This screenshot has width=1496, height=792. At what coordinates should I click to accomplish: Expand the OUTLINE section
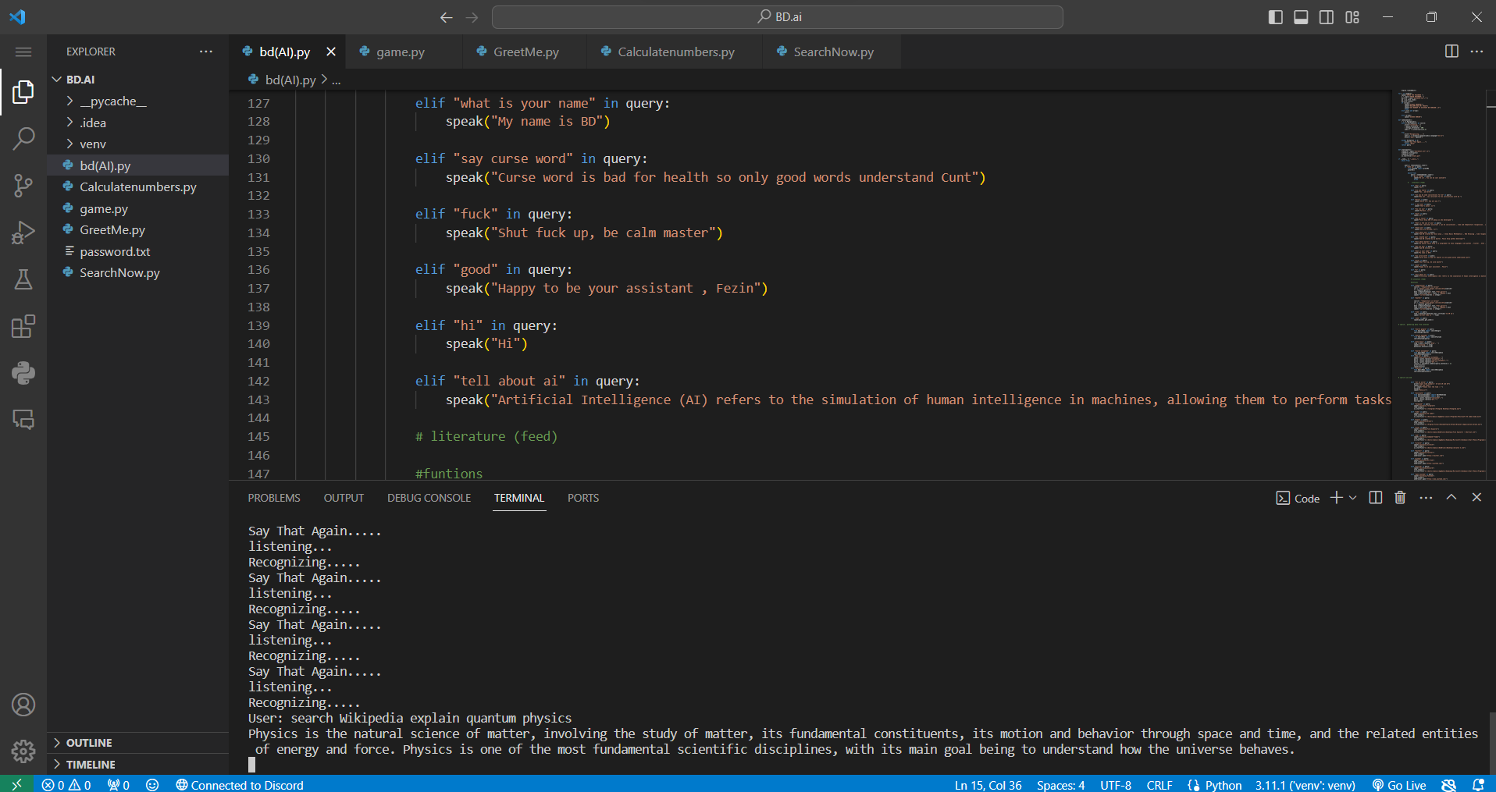(x=89, y=743)
